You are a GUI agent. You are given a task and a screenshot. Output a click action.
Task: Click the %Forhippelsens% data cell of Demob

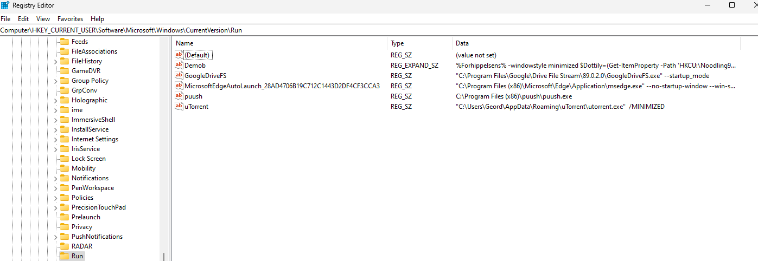tap(596, 66)
